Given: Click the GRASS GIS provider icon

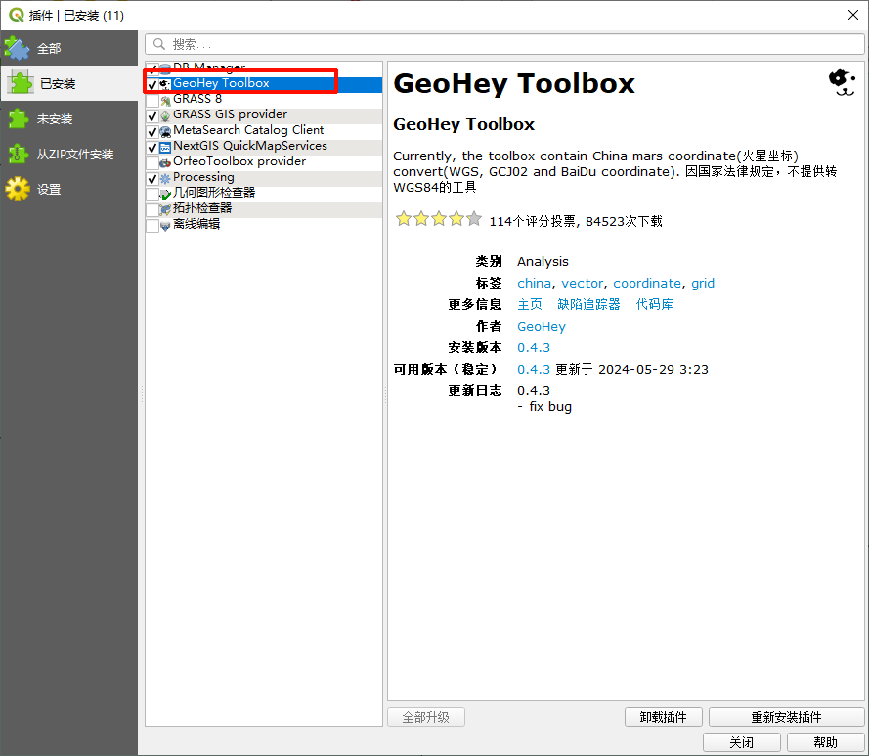Looking at the screenshot, I should 165,116.
